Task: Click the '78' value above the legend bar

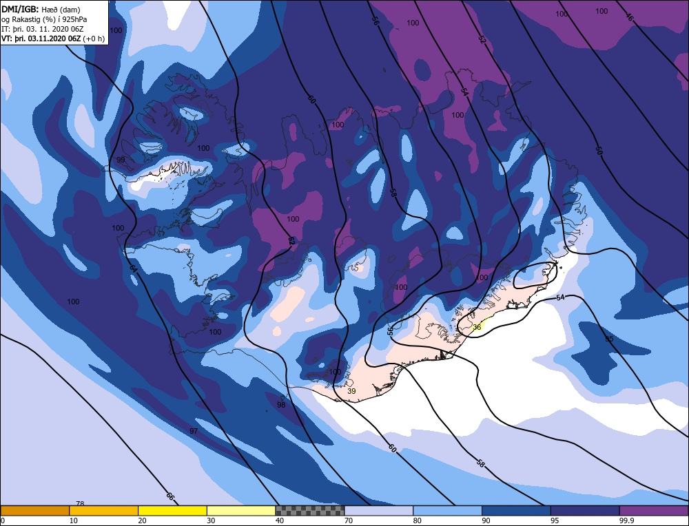Action: (80, 503)
